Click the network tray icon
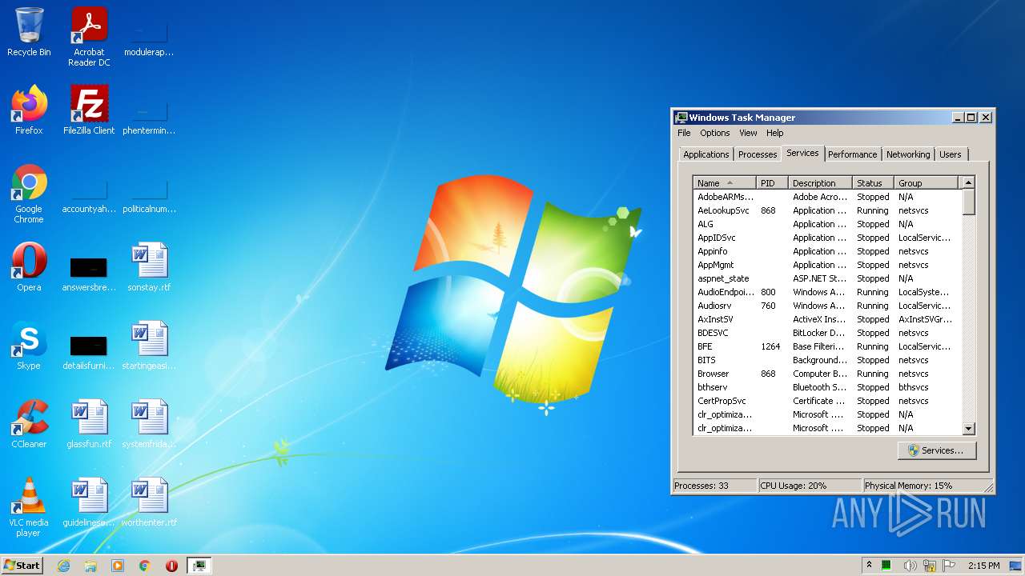The width and height of the screenshot is (1025, 576). 930,566
